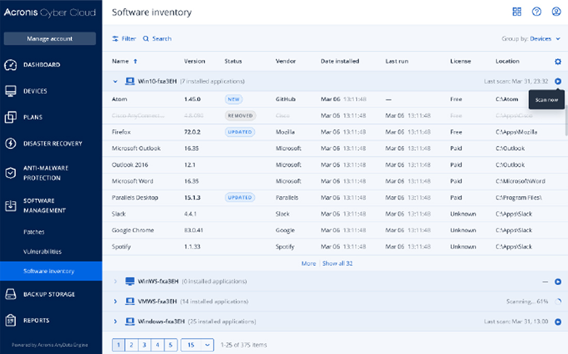
Task: Click the Search magnifier icon
Action: (x=146, y=39)
